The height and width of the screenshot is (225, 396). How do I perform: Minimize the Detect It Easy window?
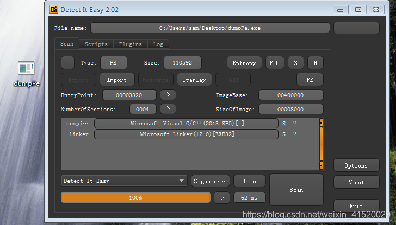pos(340,10)
